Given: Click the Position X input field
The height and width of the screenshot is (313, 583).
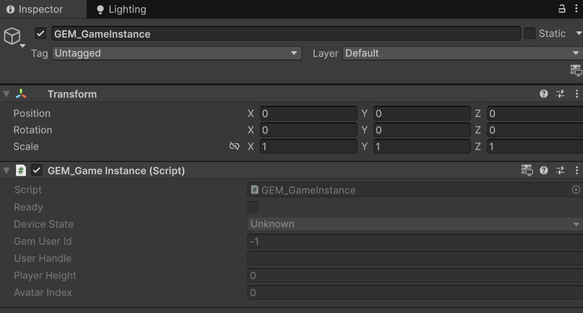Looking at the screenshot, I should pyautogui.click(x=308, y=114).
